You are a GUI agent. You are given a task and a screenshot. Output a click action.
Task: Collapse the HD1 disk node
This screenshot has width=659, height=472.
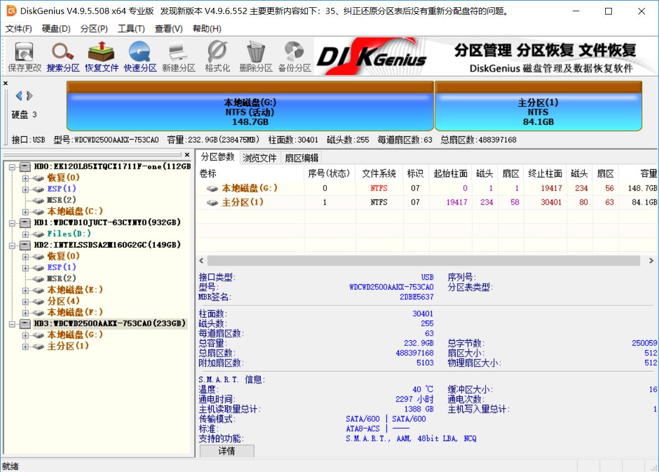pos(12,223)
